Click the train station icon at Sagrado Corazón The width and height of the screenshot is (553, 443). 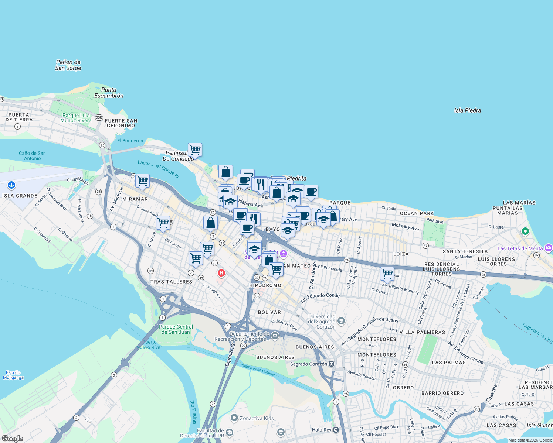pos(331,364)
